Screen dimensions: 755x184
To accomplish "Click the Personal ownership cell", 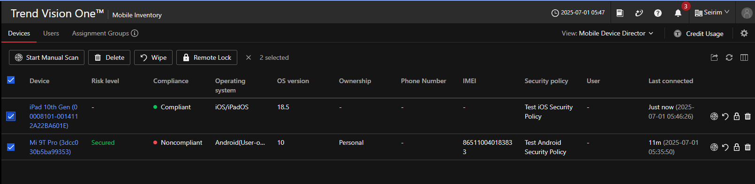I will 351,142.
